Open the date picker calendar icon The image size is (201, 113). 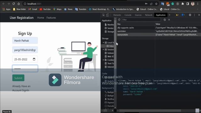pyautogui.click(x=34, y=59)
